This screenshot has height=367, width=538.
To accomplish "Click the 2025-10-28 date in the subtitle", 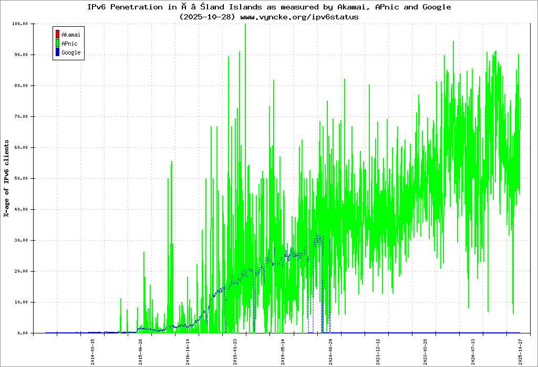I will pyautogui.click(x=208, y=17).
